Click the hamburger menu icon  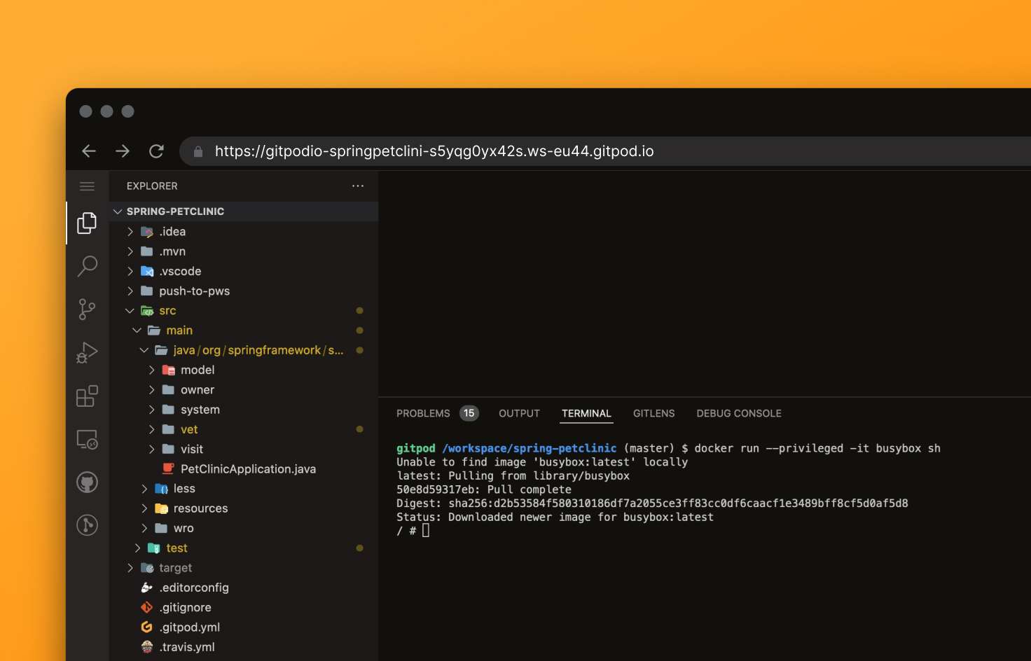click(x=87, y=186)
